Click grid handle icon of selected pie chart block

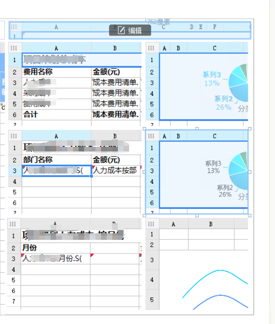coord(151,136)
